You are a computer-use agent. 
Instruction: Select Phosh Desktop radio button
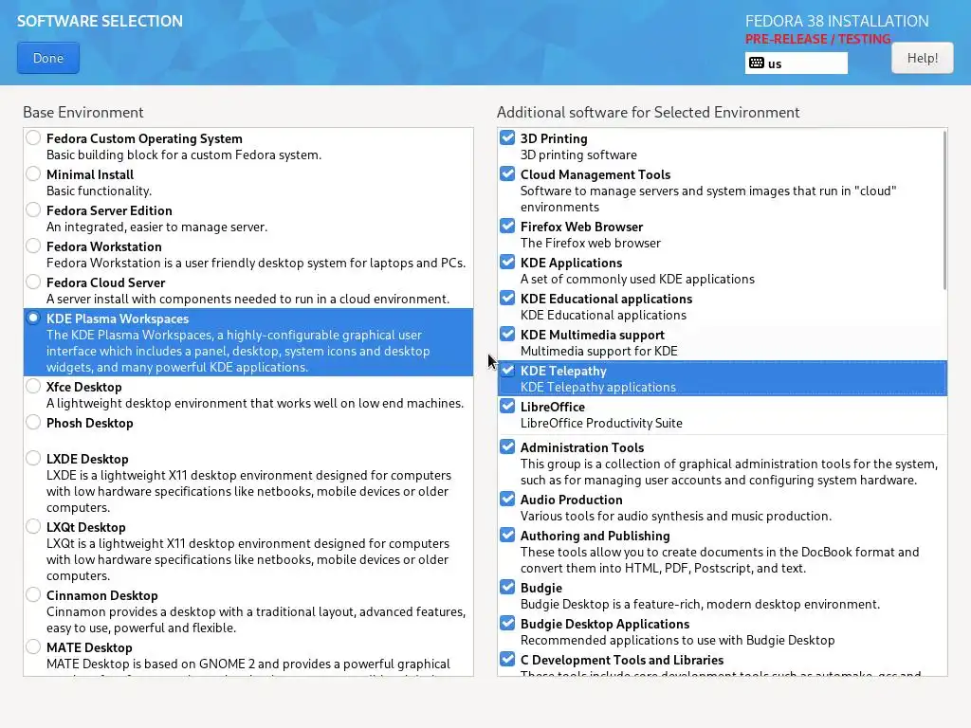pyautogui.click(x=33, y=422)
